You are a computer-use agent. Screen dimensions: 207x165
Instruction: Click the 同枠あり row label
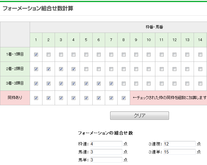coord(15,98)
